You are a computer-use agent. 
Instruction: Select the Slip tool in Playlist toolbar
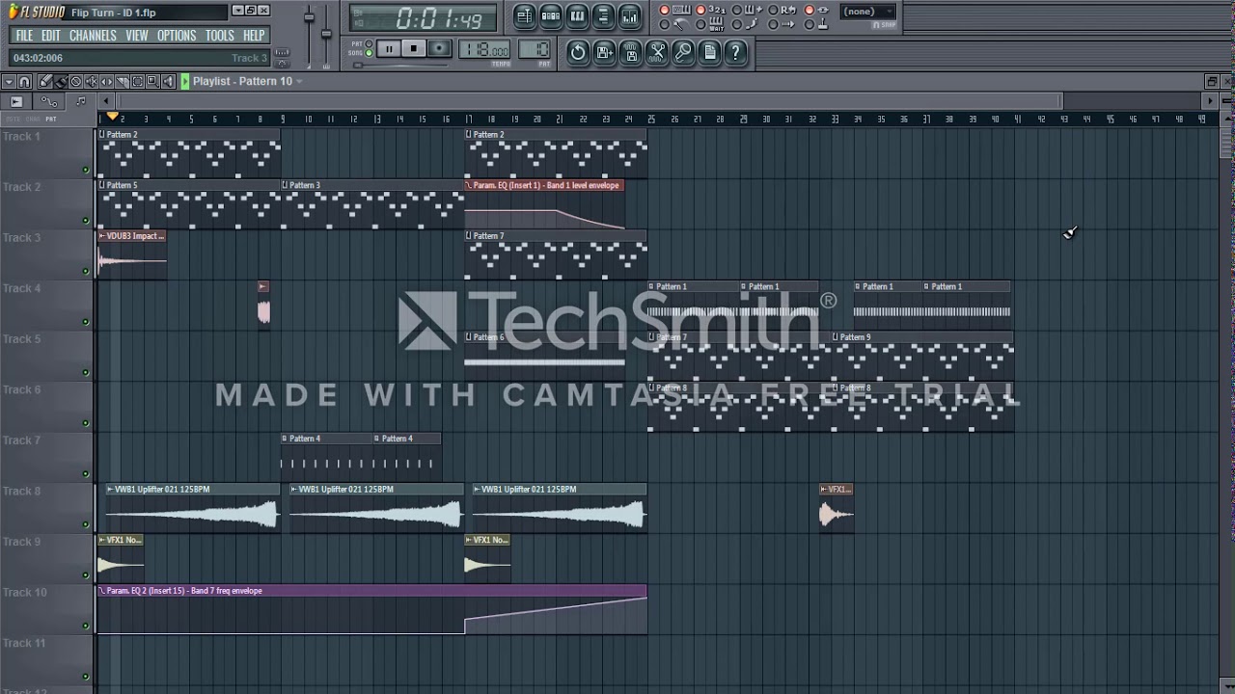coord(106,81)
